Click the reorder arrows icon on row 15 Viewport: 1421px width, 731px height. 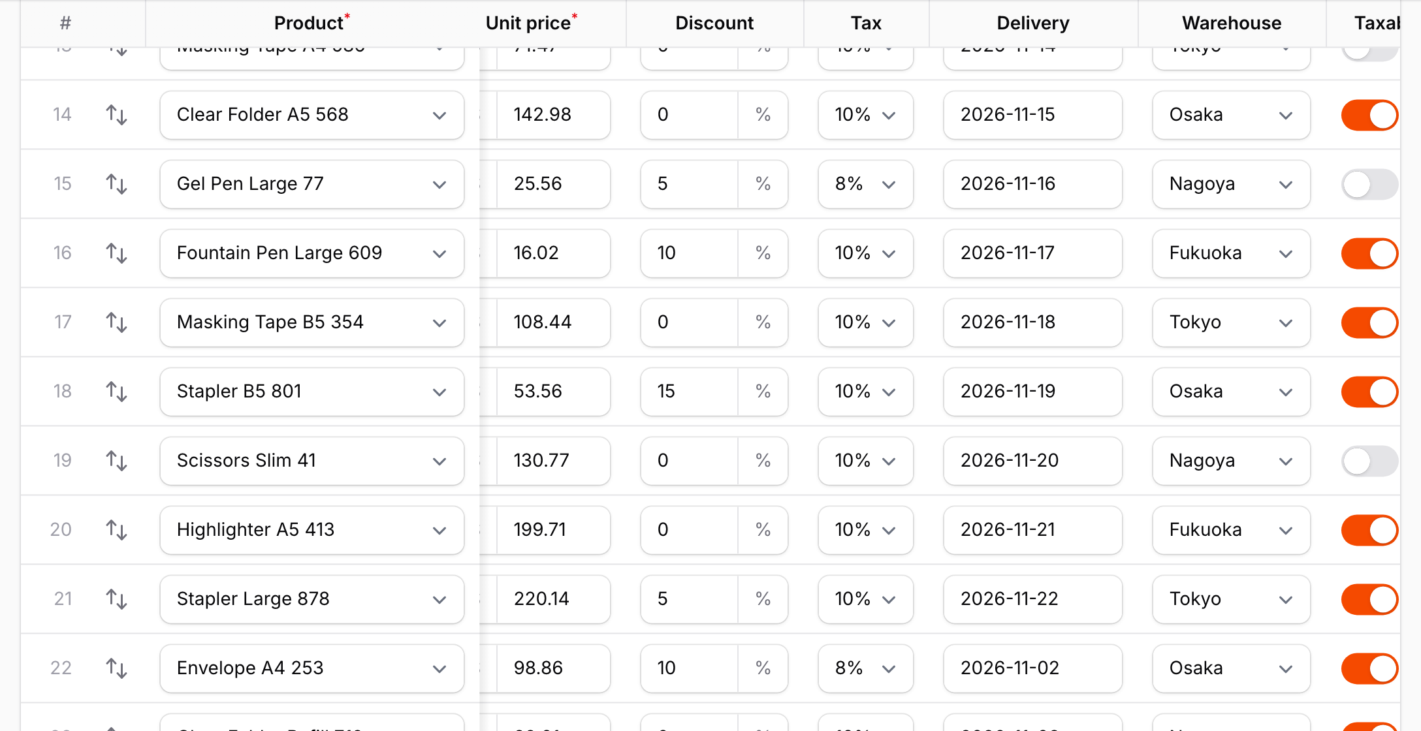[x=116, y=184]
